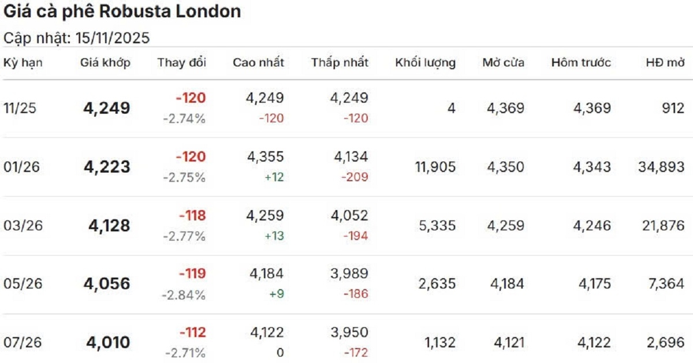
Task: Select the 11,905 volume value
Action: (x=435, y=167)
